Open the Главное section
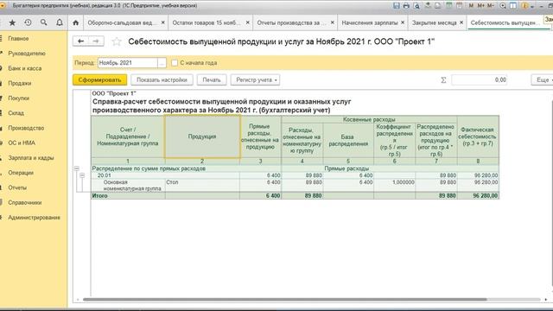The height and width of the screenshot is (311, 553). coord(18,38)
